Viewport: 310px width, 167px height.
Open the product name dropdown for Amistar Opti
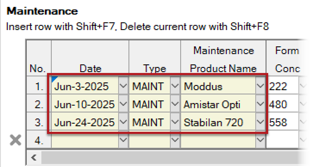coord(260,103)
